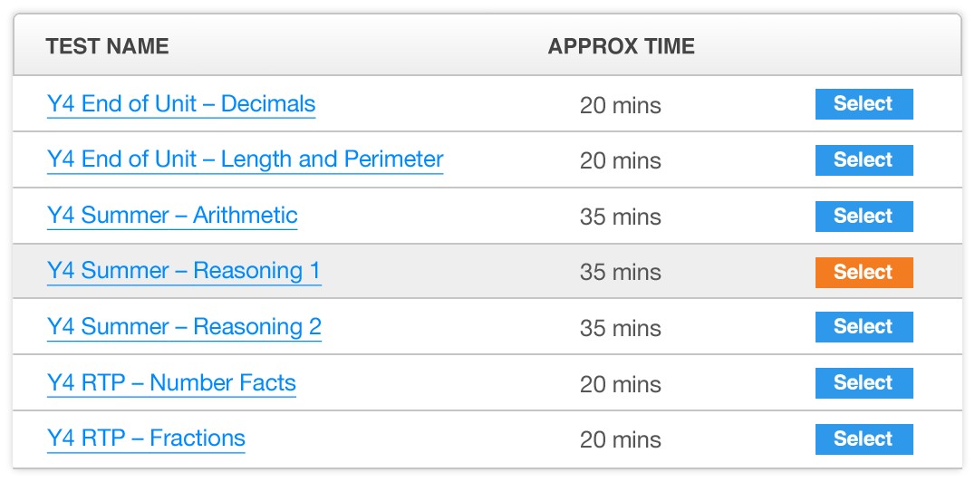Click 20 mins time in the Fractions row
The width and height of the screenshot is (975, 482).
[621, 440]
